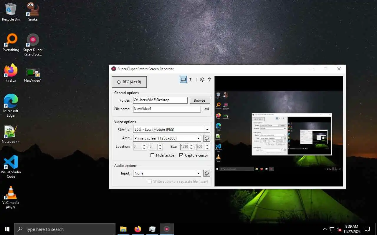This screenshot has width=377, height=235.
Task: Select the VLC media player desktop shortcut
Action: coord(11,197)
